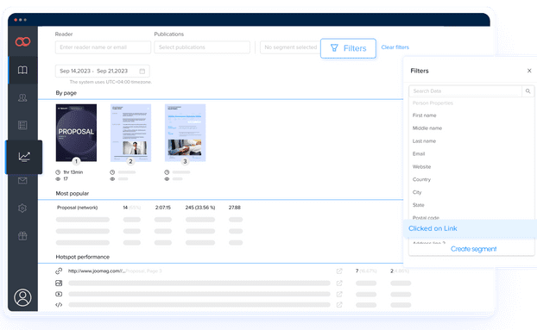This screenshot has height=330, width=537.
Task: Click image hotspot icon row
Action: 59,283
